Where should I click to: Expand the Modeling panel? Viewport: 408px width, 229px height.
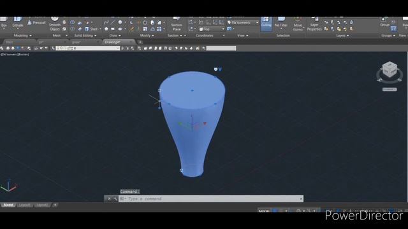[23, 36]
